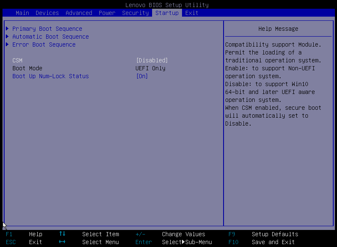The height and width of the screenshot is (247, 337).
Task: Toggle Boot Up Num-Lock [On] value
Action: 142,76
